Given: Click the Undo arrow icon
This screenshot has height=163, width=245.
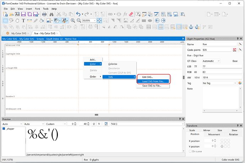Looking at the screenshot, I should (78, 14).
